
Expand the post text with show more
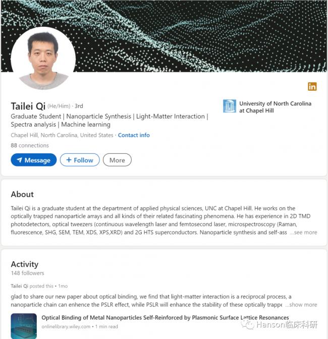301,305
